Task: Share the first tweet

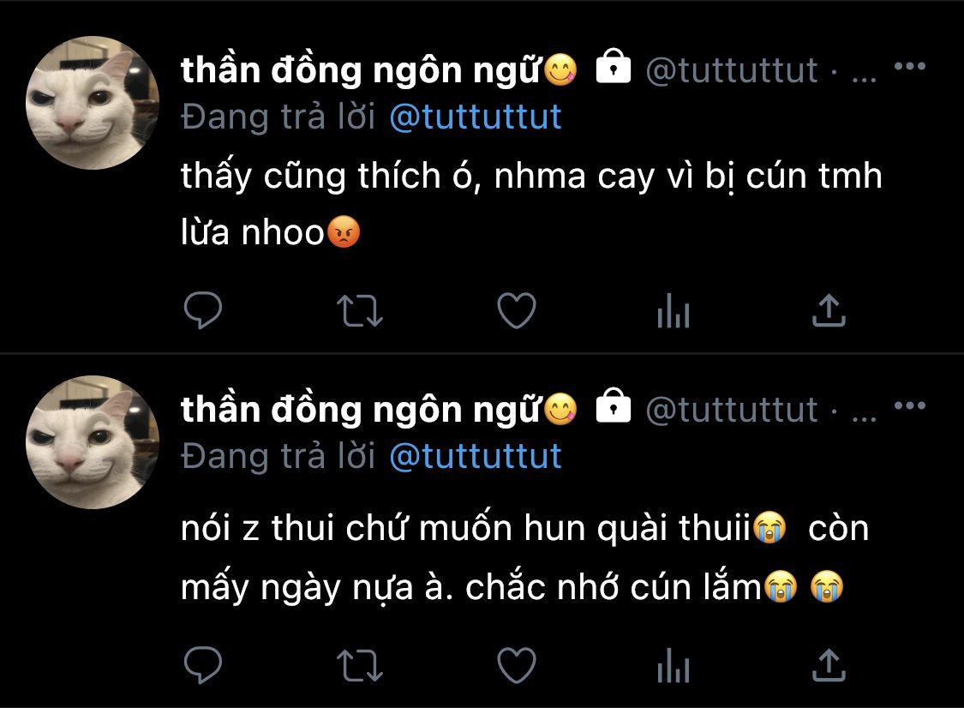Action: (x=829, y=309)
